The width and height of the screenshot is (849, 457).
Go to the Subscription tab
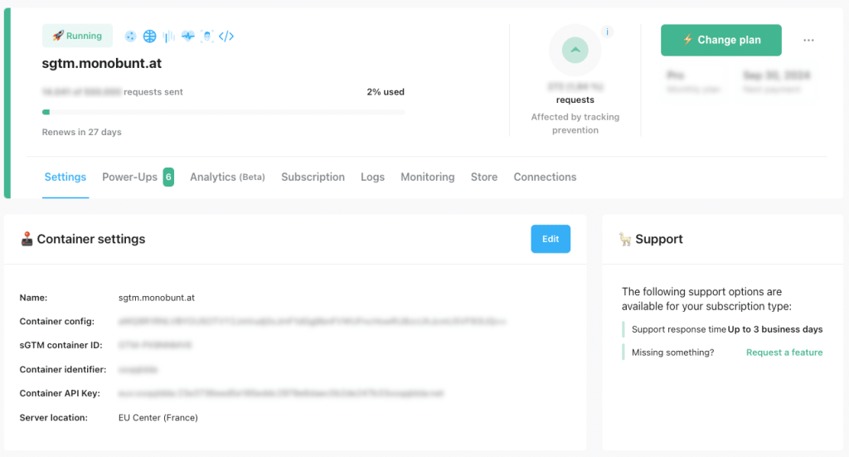[313, 177]
